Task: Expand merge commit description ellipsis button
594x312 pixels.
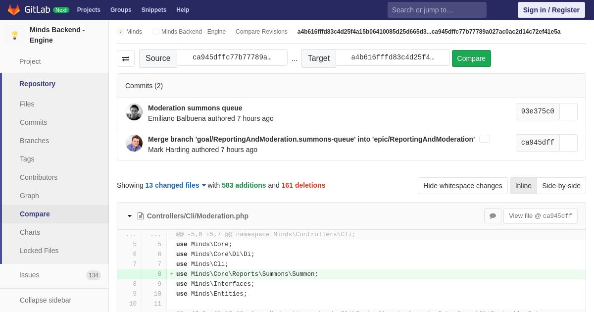Action: click(x=485, y=139)
